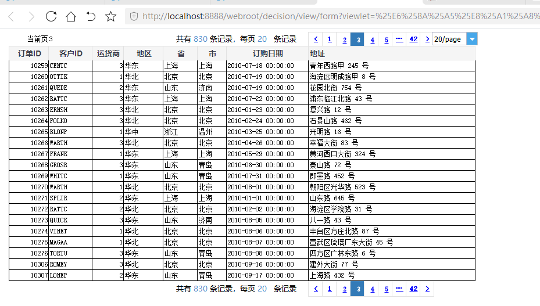Go to previous page in top pagination

pos(316,39)
